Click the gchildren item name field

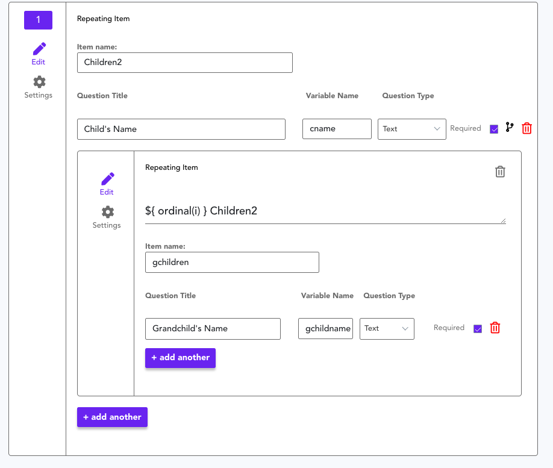tap(232, 263)
